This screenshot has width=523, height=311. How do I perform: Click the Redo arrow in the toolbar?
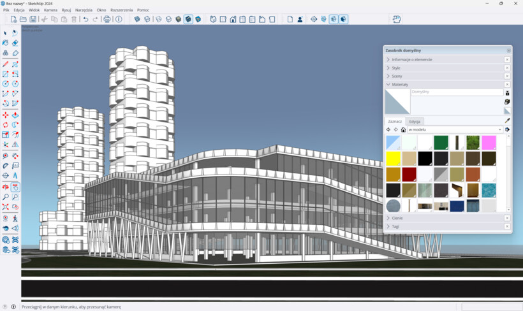[x=96, y=19]
